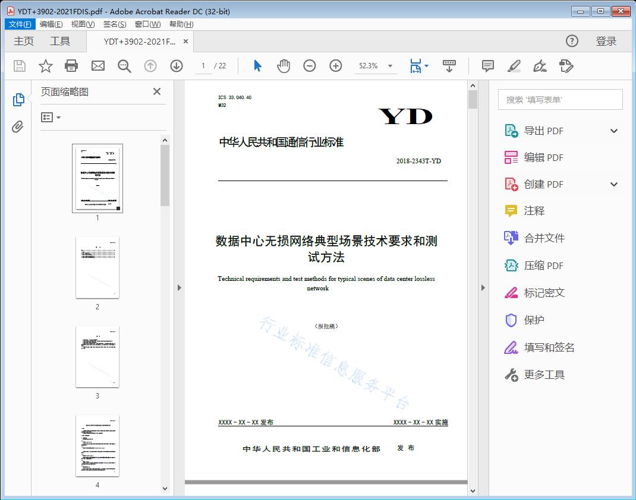Select the Hand tool in the toolbar

[284, 66]
